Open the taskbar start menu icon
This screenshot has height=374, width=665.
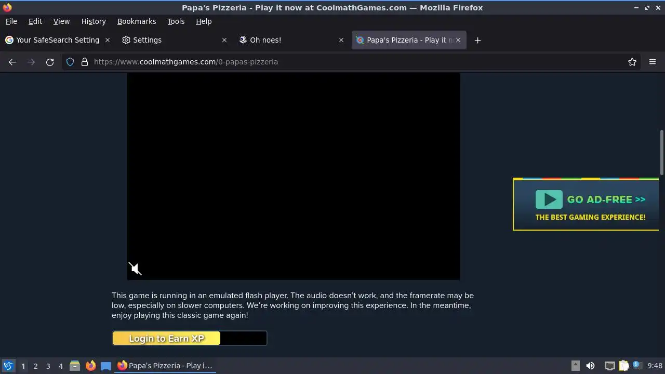[8, 366]
